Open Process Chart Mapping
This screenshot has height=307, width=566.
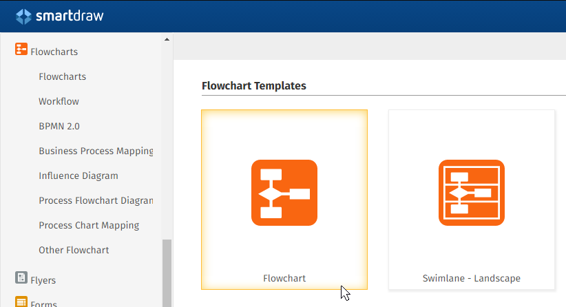click(x=89, y=225)
